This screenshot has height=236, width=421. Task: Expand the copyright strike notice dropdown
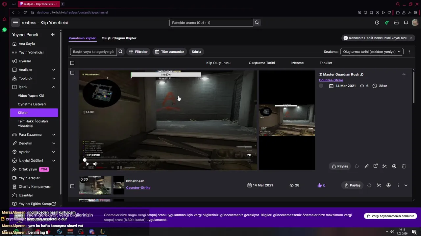[411, 38]
